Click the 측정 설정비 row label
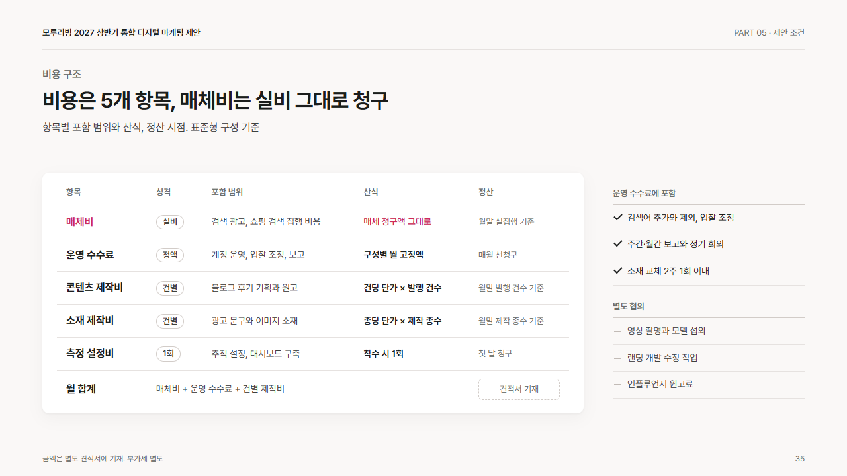 pos(90,354)
